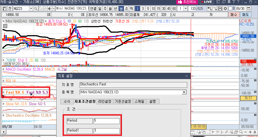Click the add indicator line icon
The image size is (258, 137).
tap(215, 9)
